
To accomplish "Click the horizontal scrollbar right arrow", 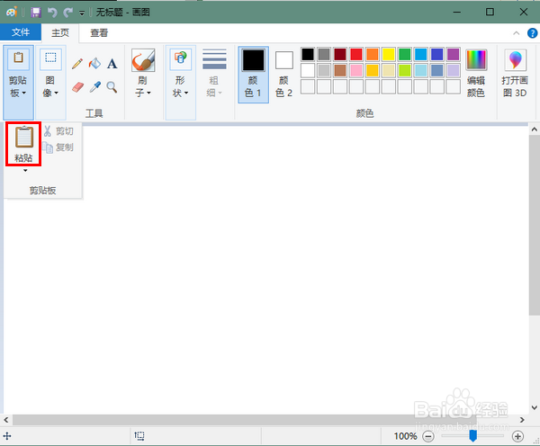I will tap(522, 420).
